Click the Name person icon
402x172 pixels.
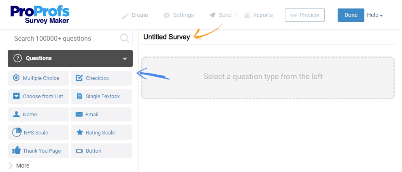coord(16,114)
